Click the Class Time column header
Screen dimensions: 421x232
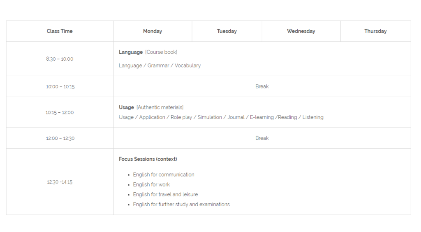click(x=60, y=31)
